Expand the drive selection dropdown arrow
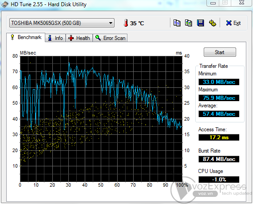The image size is (253, 204). coord(111,23)
